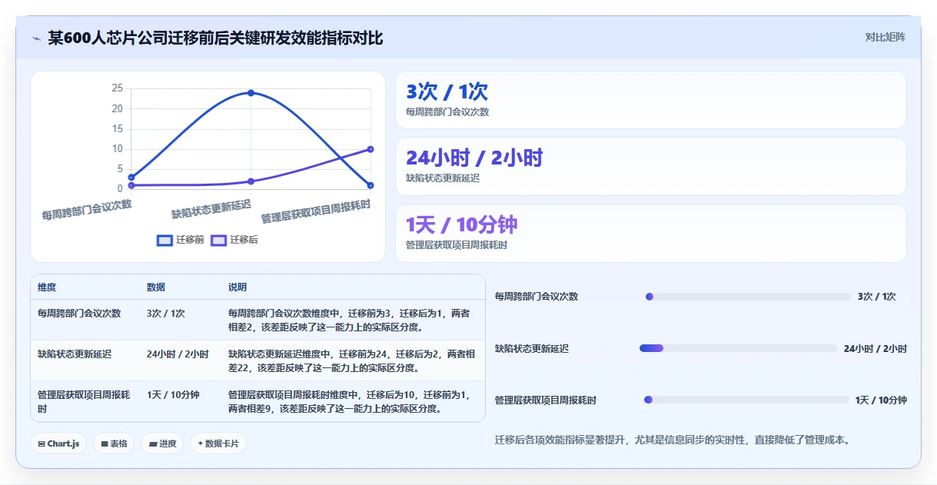Click the Chart.js tag
The image size is (937, 485).
click(x=58, y=443)
